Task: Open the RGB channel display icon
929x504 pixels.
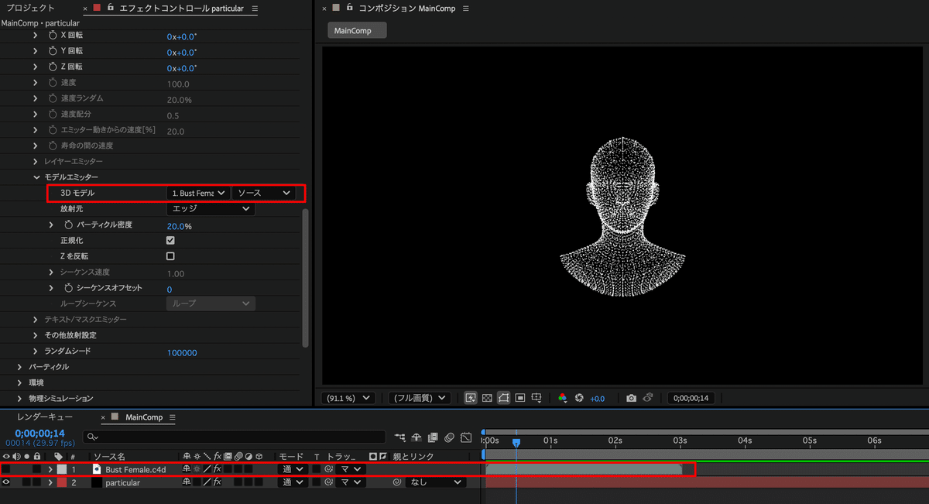Action: (x=562, y=397)
